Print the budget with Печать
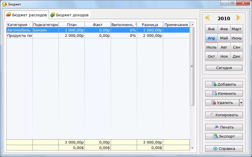This screenshot has width=252, height=157. [x=224, y=127]
